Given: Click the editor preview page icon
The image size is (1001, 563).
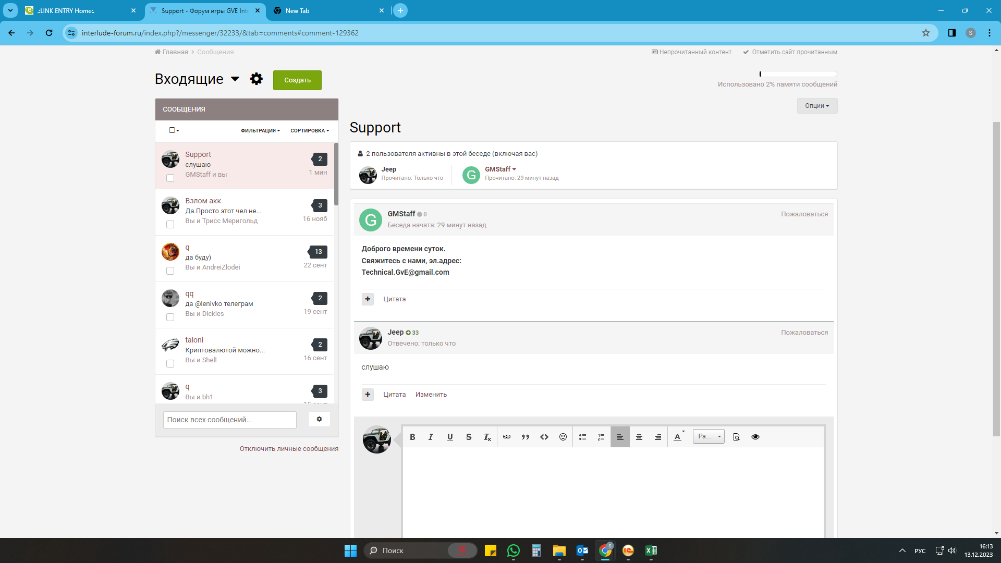Looking at the screenshot, I should (x=736, y=437).
